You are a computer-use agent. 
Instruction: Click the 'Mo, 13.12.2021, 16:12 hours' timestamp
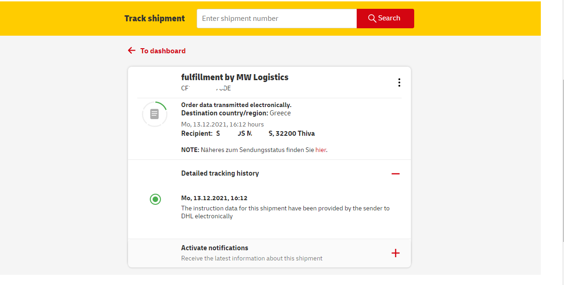[x=223, y=124]
